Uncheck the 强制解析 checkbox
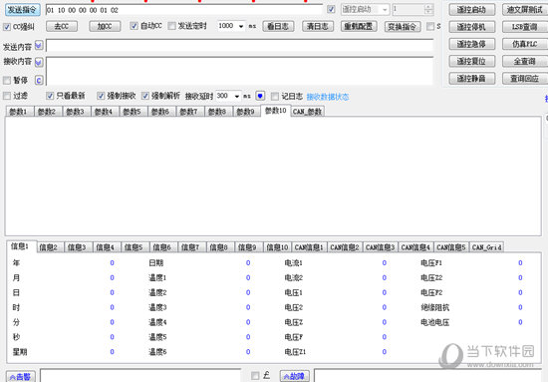This screenshot has width=548, height=382. click(x=145, y=96)
